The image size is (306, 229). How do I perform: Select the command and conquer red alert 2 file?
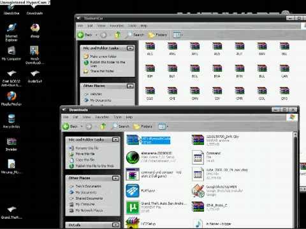click(133, 174)
